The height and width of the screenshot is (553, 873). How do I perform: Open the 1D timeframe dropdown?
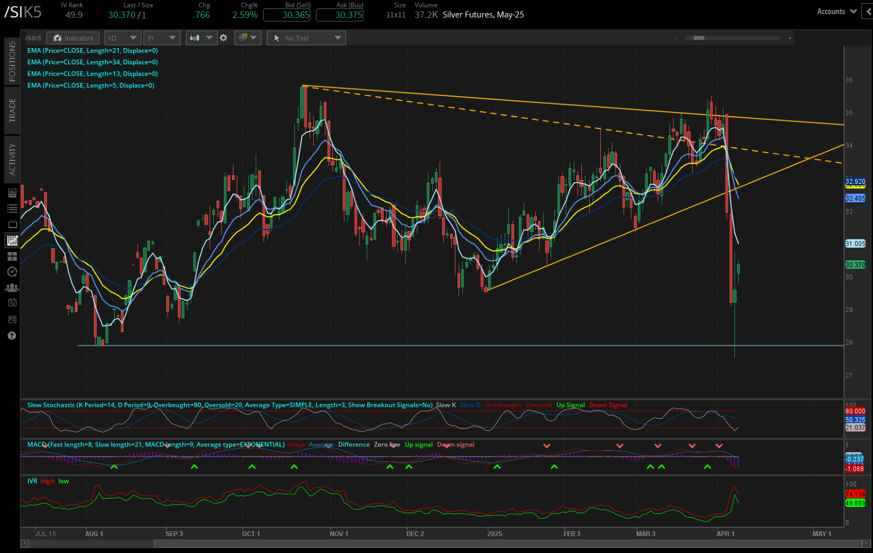point(122,38)
